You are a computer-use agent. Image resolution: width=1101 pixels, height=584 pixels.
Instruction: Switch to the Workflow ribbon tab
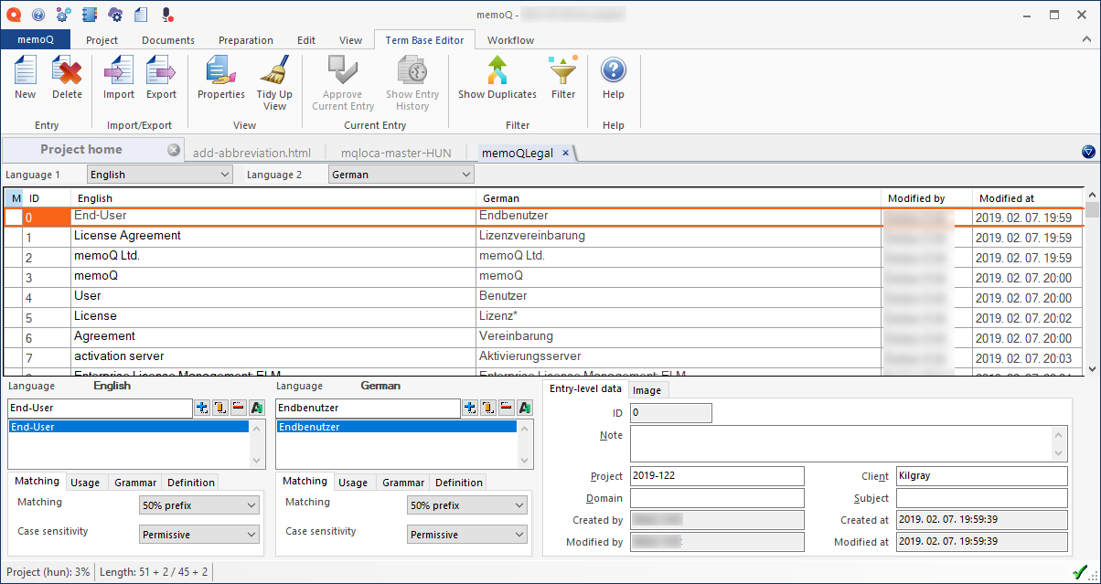click(x=510, y=40)
